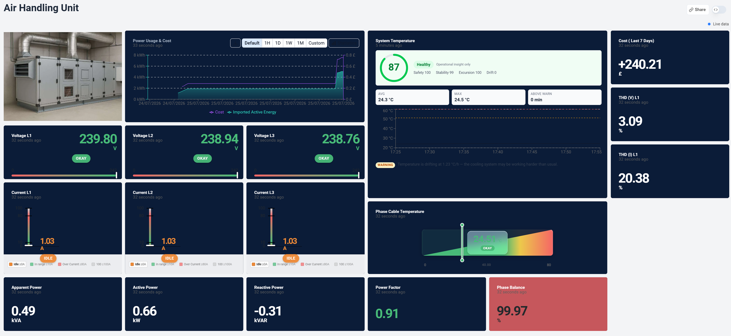731x336 pixels.
Task: Click the AVG 24.3 °C card
Action: point(412,97)
